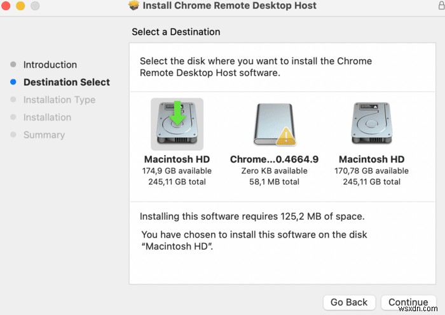Viewport: 445px width, 315px height.
Task: Select the Destination Select step label
Action: click(67, 82)
